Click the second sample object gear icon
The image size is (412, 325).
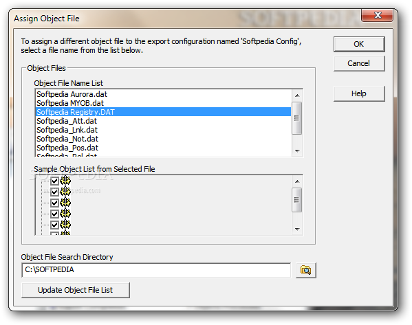tap(65, 192)
